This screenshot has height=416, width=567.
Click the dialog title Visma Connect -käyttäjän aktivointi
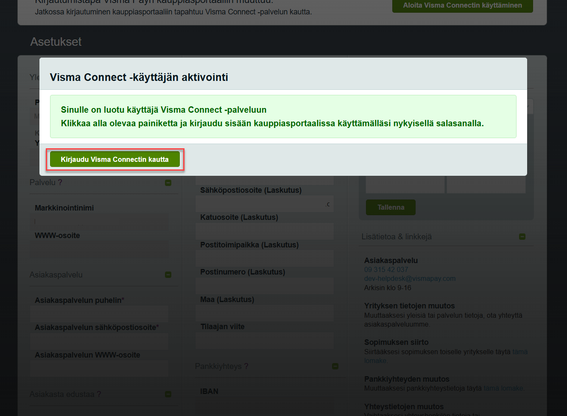[x=139, y=77]
